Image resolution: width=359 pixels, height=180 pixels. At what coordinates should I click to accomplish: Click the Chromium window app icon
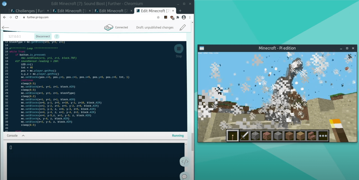(x=4, y=4)
